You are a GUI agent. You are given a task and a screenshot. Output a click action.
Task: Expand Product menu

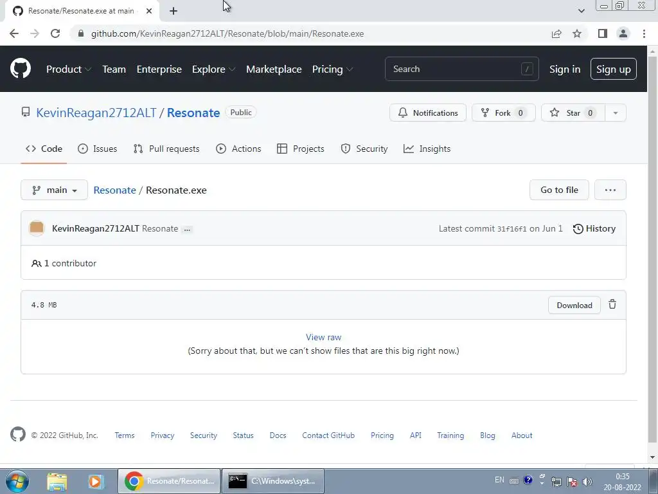69,69
